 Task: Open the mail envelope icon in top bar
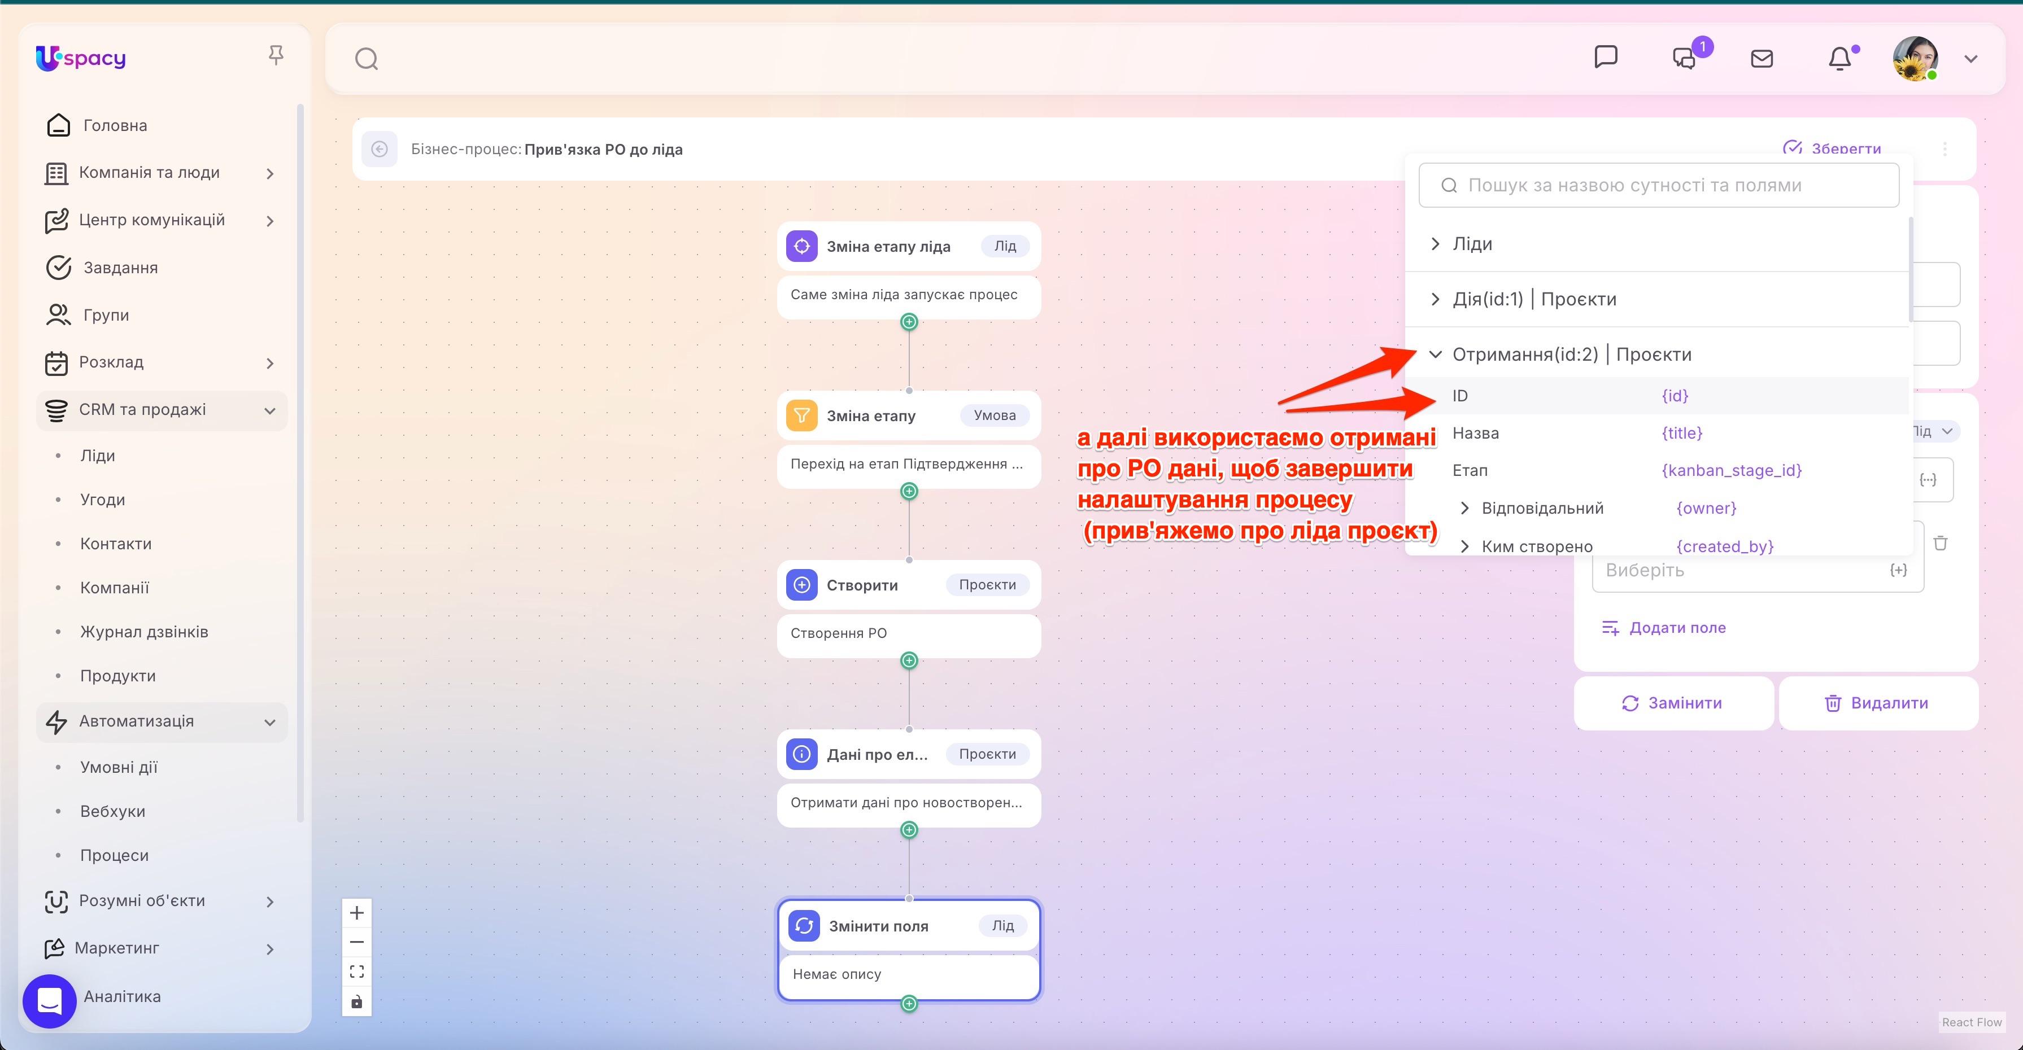(x=1762, y=57)
